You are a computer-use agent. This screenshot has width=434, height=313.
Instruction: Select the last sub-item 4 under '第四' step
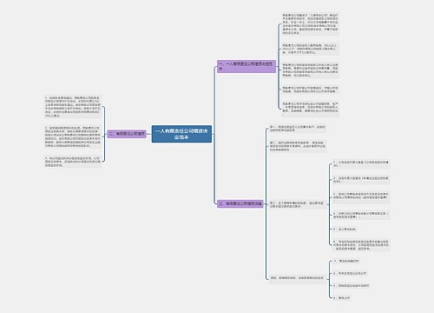tap(342, 298)
